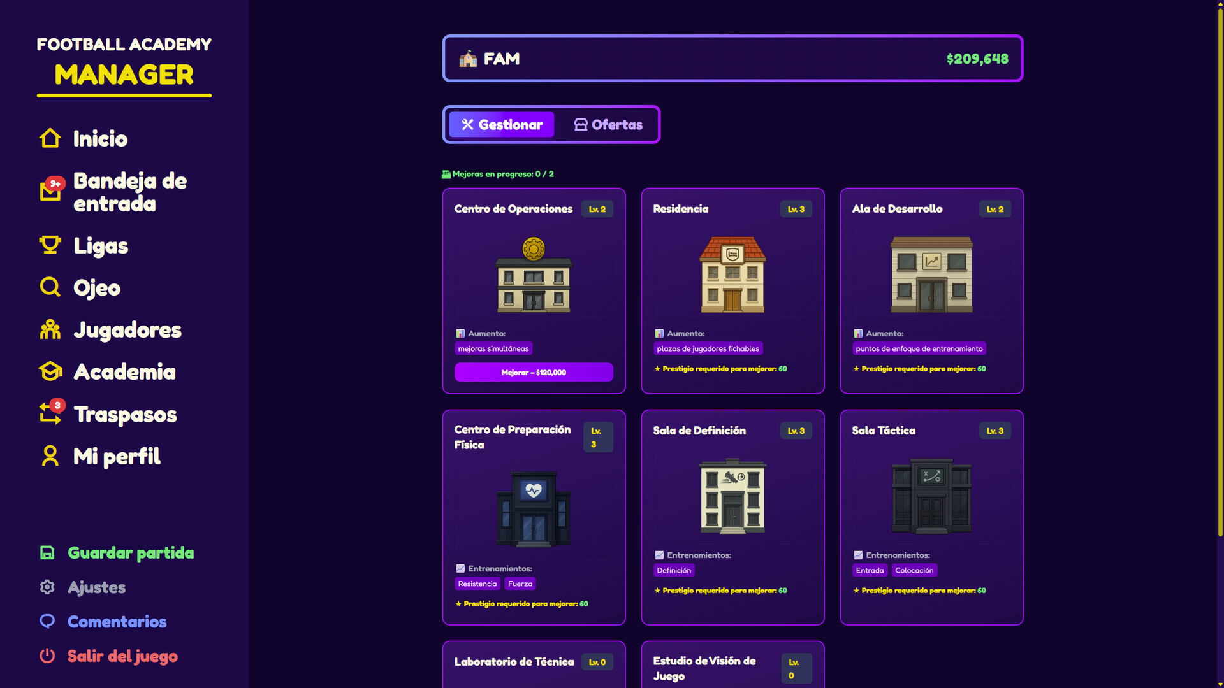The height and width of the screenshot is (688, 1224).
Task: Select the Mi perfil person icon
Action: 50,456
